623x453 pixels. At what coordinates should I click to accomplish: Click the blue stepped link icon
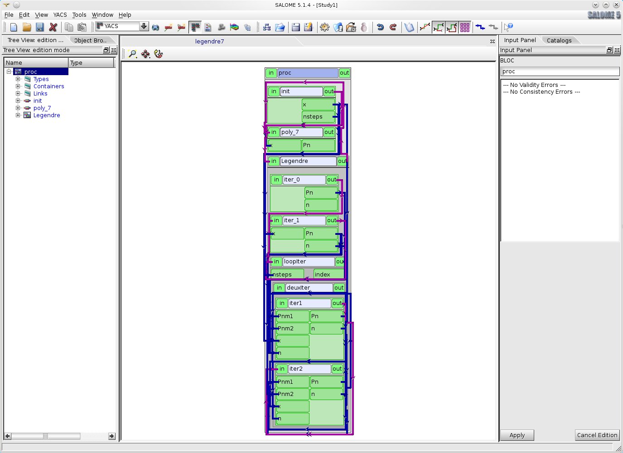[480, 27]
